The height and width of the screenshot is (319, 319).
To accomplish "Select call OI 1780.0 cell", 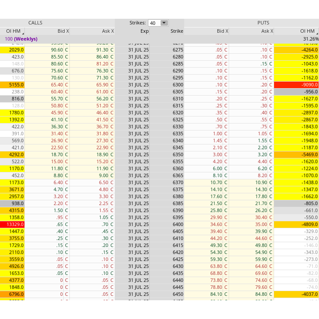I will click(12, 113).
